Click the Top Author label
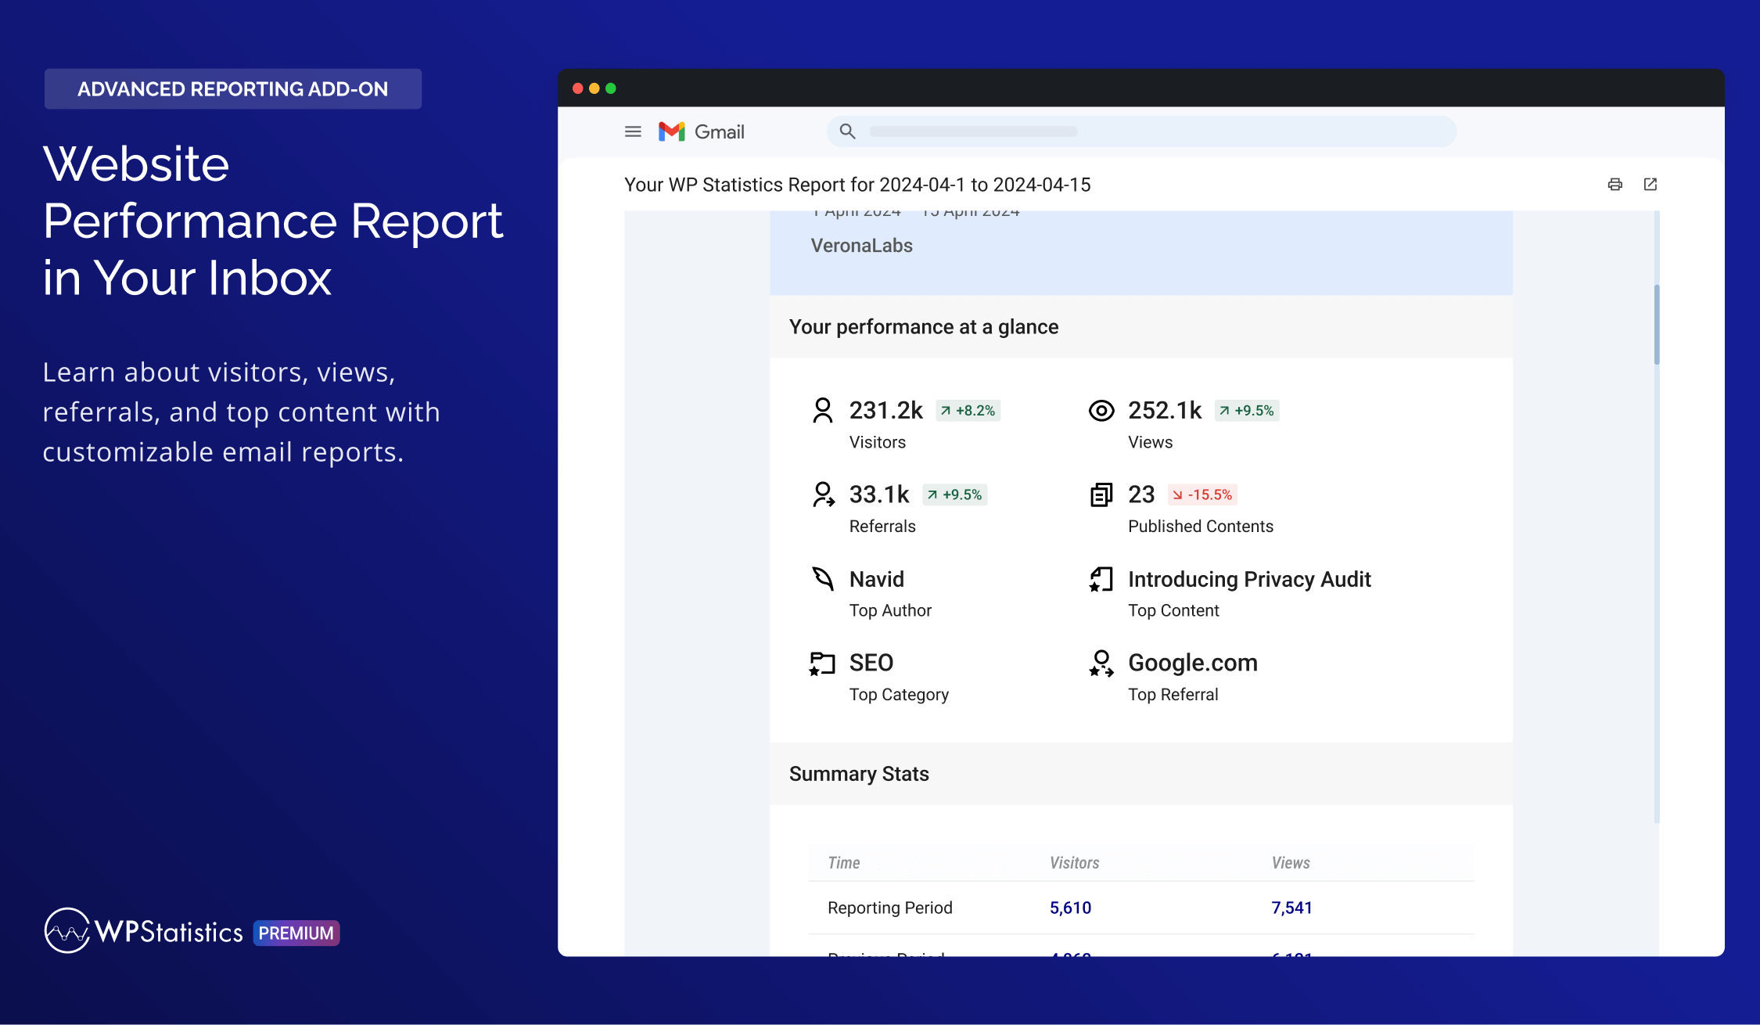Viewport: 1760px width, 1025px height. pyautogui.click(x=890, y=610)
